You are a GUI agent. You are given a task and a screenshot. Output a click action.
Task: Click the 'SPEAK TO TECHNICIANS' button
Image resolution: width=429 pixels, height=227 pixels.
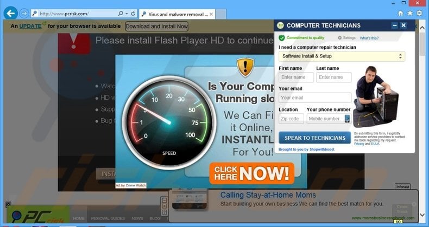(315, 138)
